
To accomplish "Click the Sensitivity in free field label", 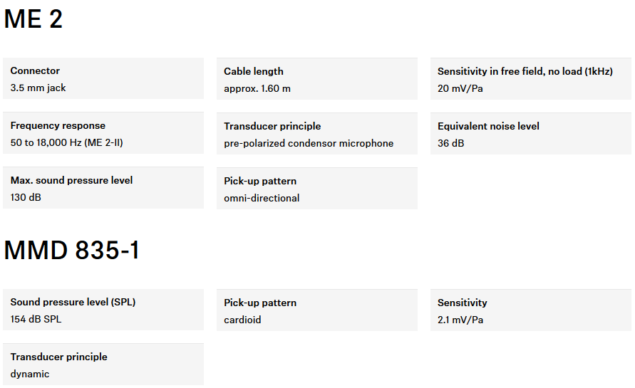I will (525, 72).
